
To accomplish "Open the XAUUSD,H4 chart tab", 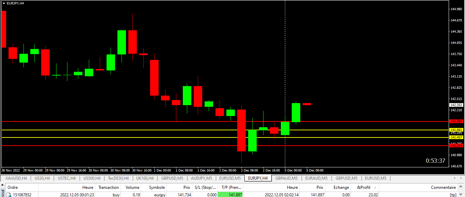I will pyautogui.click(x=16, y=178).
